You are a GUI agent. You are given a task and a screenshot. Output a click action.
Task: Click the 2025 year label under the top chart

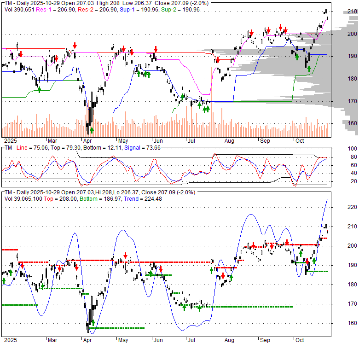coord(10,140)
